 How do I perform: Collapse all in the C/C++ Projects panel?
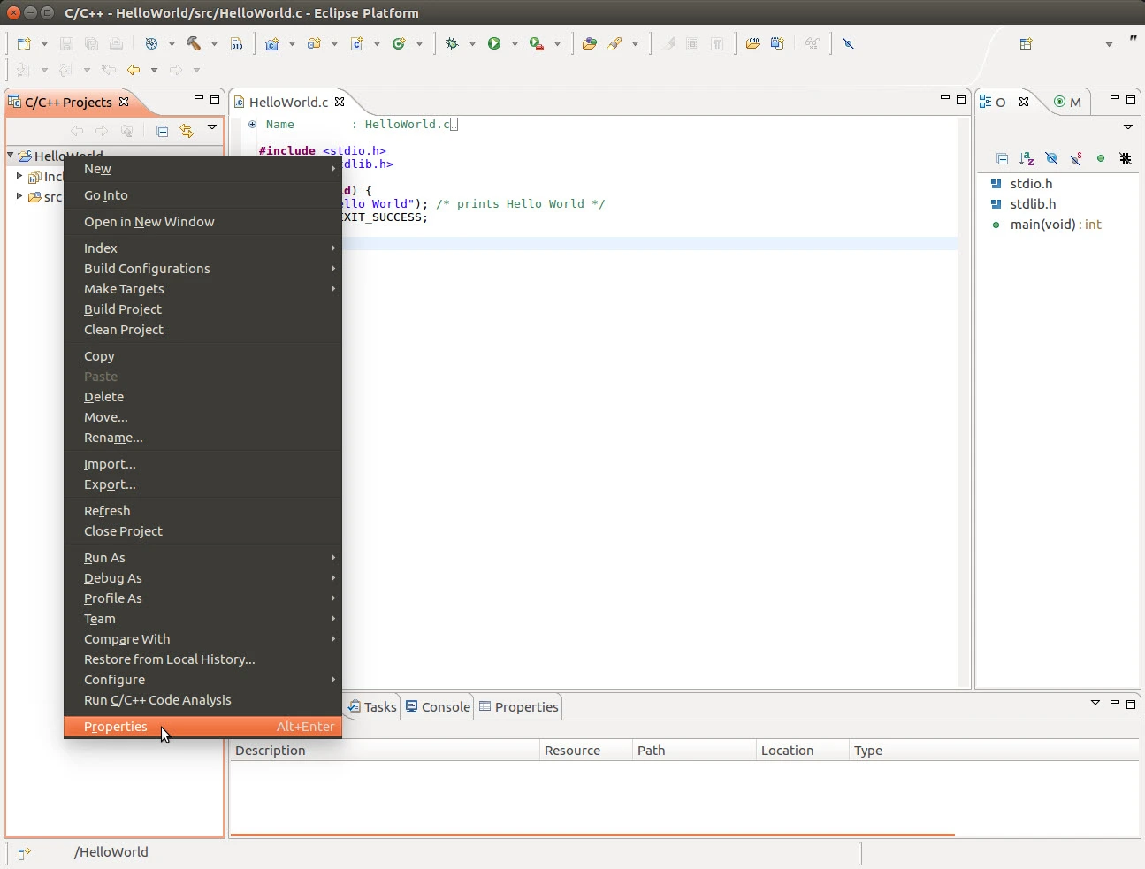tap(162, 131)
